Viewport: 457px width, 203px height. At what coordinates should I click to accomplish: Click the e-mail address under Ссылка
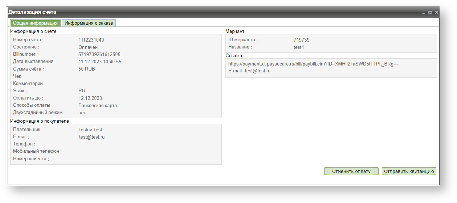[258, 71]
